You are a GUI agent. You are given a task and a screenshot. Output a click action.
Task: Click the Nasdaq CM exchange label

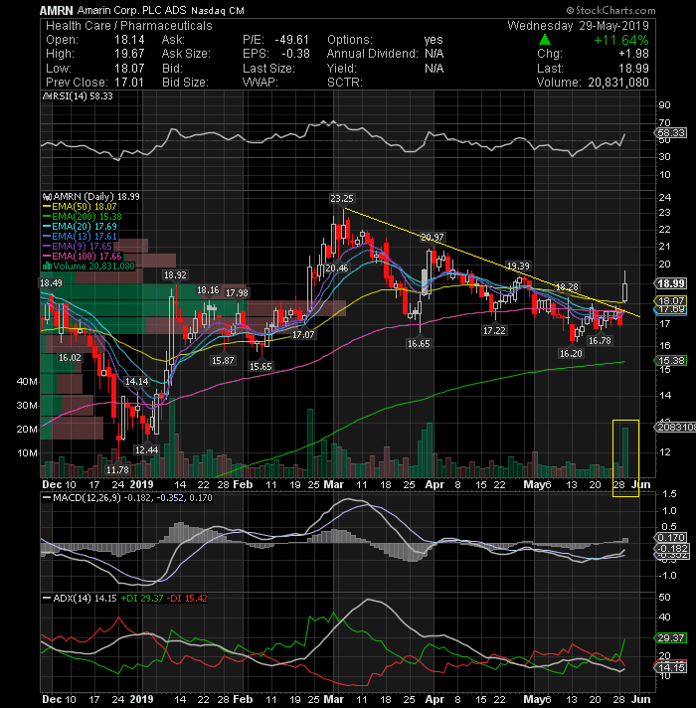pos(218,11)
